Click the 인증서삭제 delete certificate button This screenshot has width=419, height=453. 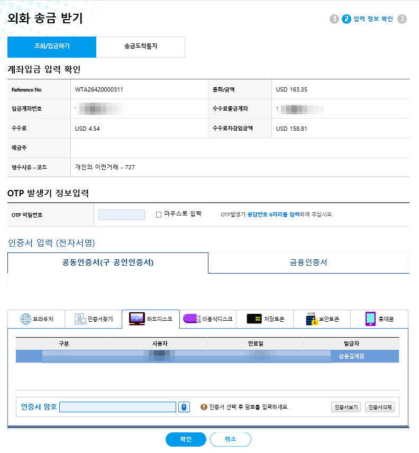pyautogui.click(x=380, y=407)
